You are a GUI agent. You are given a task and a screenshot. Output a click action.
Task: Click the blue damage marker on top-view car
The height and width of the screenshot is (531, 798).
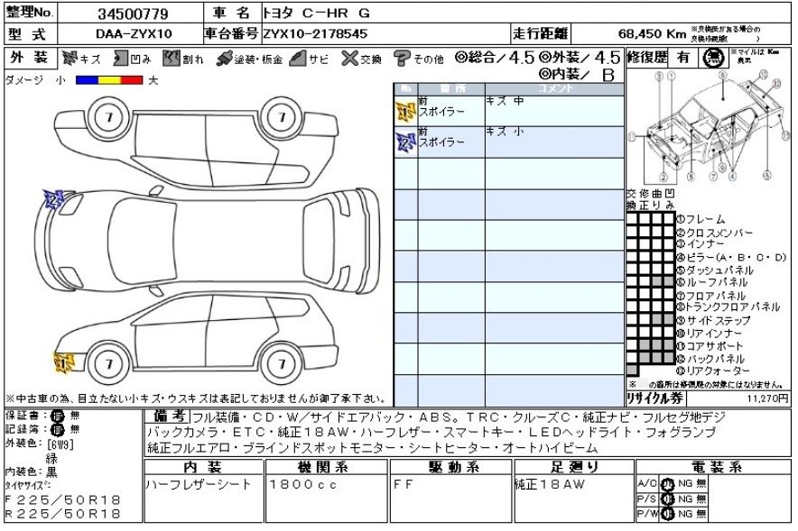[53, 200]
